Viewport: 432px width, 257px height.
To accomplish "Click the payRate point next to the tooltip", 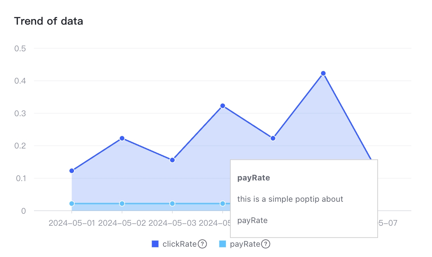I will (223, 203).
